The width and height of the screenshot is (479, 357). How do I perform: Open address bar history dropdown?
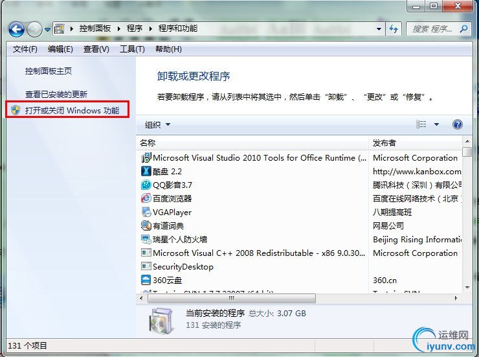[379, 29]
